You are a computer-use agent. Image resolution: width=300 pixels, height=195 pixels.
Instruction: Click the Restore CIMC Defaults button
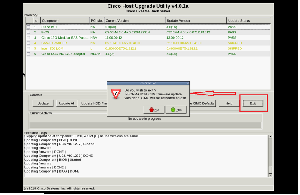click(x=203, y=103)
